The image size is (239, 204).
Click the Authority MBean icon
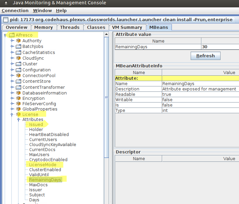pyautogui.click(x=18, y=41)
